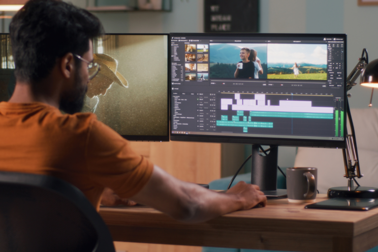The width and height of the screenshot is (378, 252).
Task: Select thumbnail of seated figure against blue sky
Action: [202, 77]
